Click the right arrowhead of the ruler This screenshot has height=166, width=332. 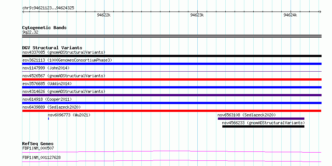pos(320,12)
